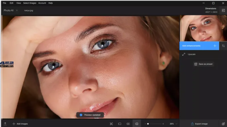Click the plus icon on Add enhancements

(215, 46)
